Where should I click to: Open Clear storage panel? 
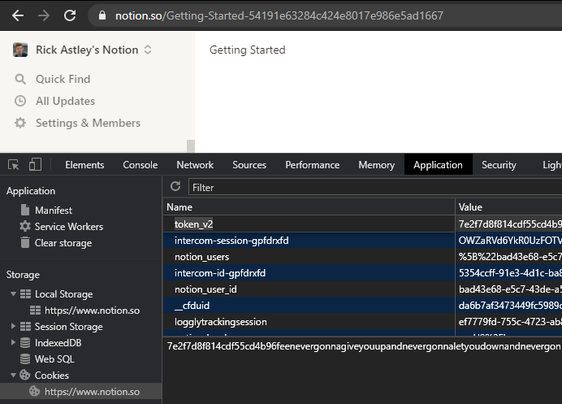pyautogui.click(x=63, y=243)
